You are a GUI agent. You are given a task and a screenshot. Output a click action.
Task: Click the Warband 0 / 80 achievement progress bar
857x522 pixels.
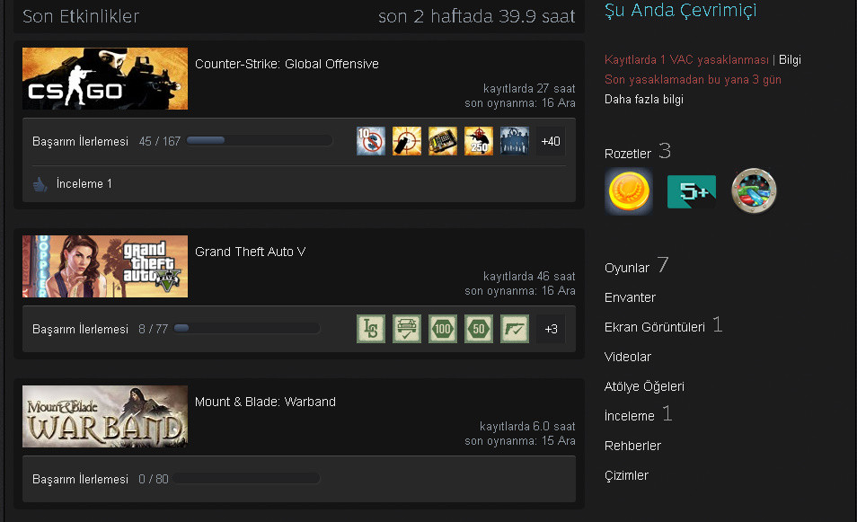(x=246, y=478)
